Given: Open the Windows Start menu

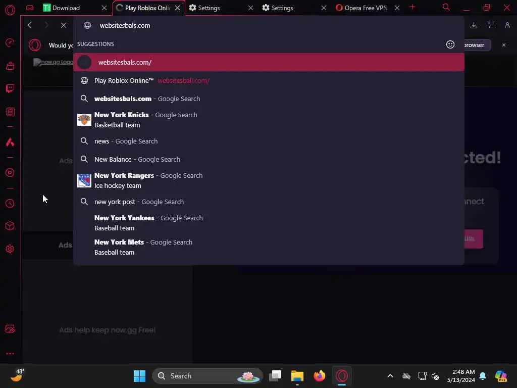Looking at the screenshot, I should click(139, 376).
